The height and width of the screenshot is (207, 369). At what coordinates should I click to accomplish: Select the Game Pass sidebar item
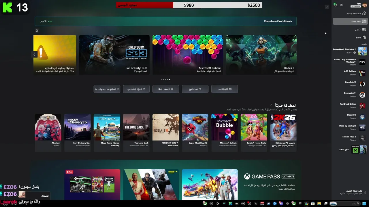[350, 21]
